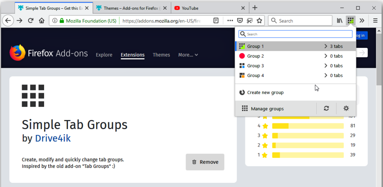Expand Group 4 tabs chevron
The height and width of the screenshot is (187, 383).
(x=325, y=76)
